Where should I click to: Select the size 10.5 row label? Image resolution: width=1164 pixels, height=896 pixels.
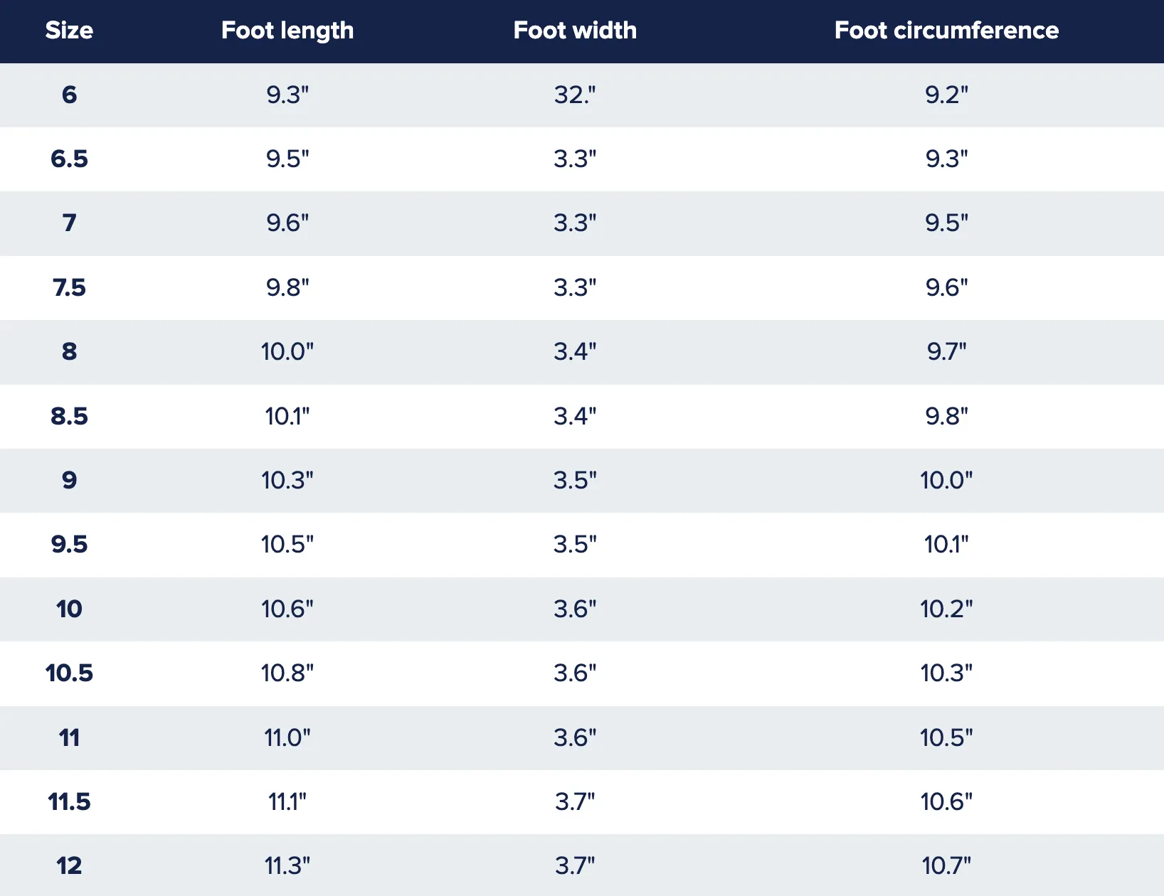[x=69, y=673]
